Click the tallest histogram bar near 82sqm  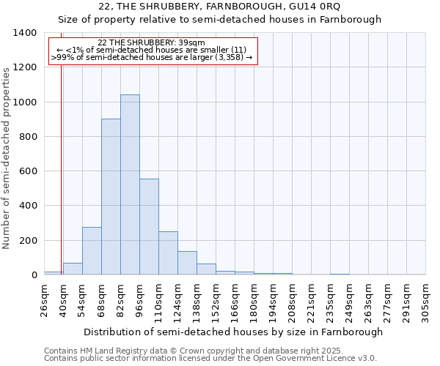(130, 184)
